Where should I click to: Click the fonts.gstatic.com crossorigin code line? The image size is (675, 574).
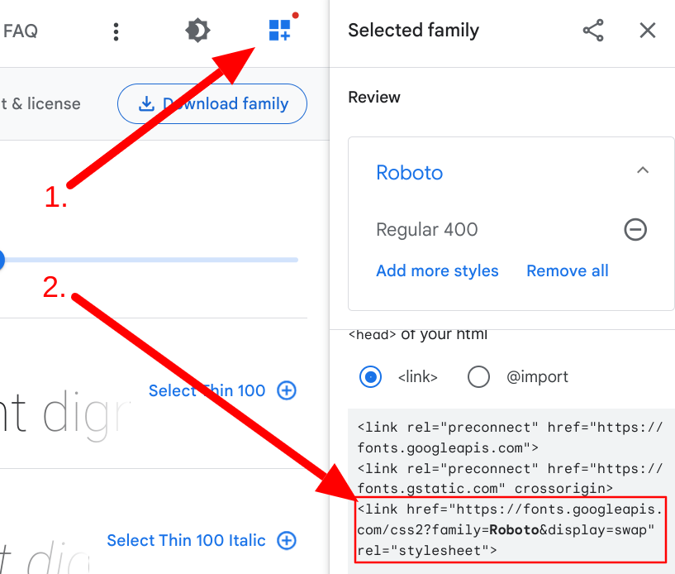click(x=510, y=478)
